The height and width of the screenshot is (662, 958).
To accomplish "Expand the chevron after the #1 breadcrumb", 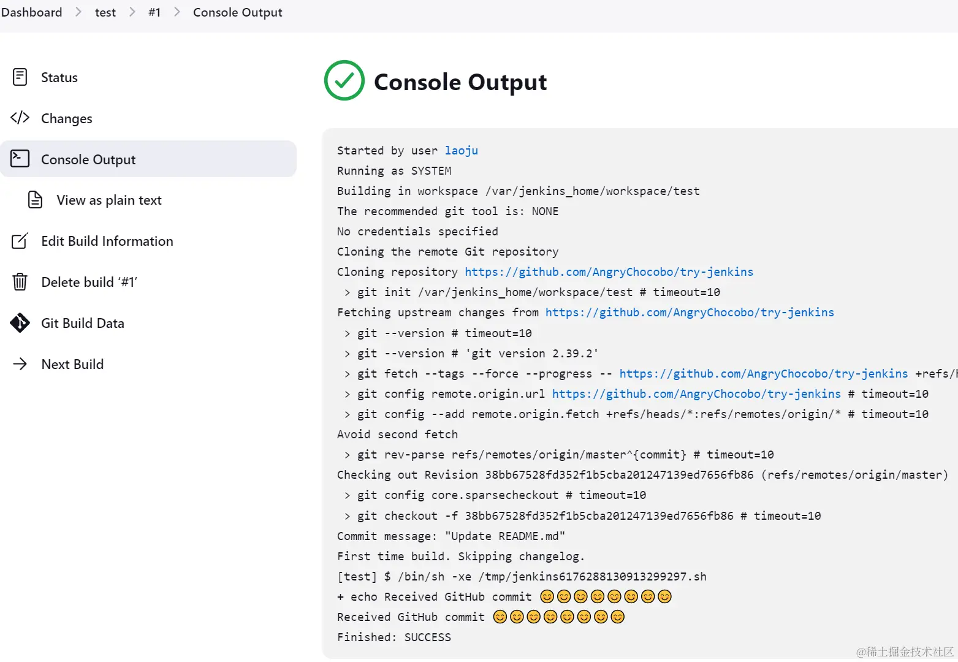I will pos(177,12).
